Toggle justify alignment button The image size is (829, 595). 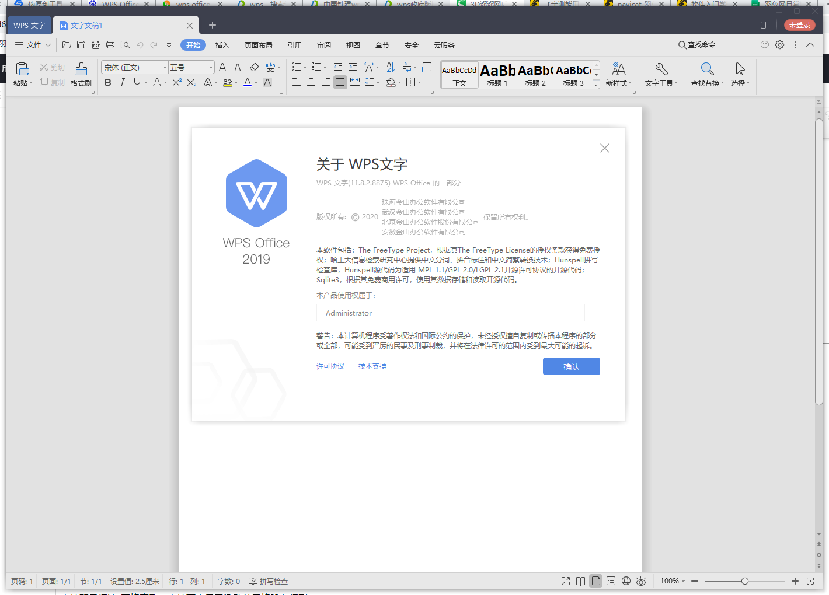pyautogui.click(x=340, y=83)
